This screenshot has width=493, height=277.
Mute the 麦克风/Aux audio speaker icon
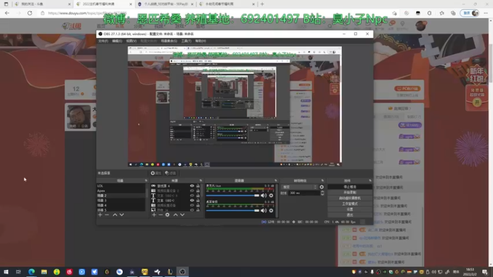coord(264,195)
